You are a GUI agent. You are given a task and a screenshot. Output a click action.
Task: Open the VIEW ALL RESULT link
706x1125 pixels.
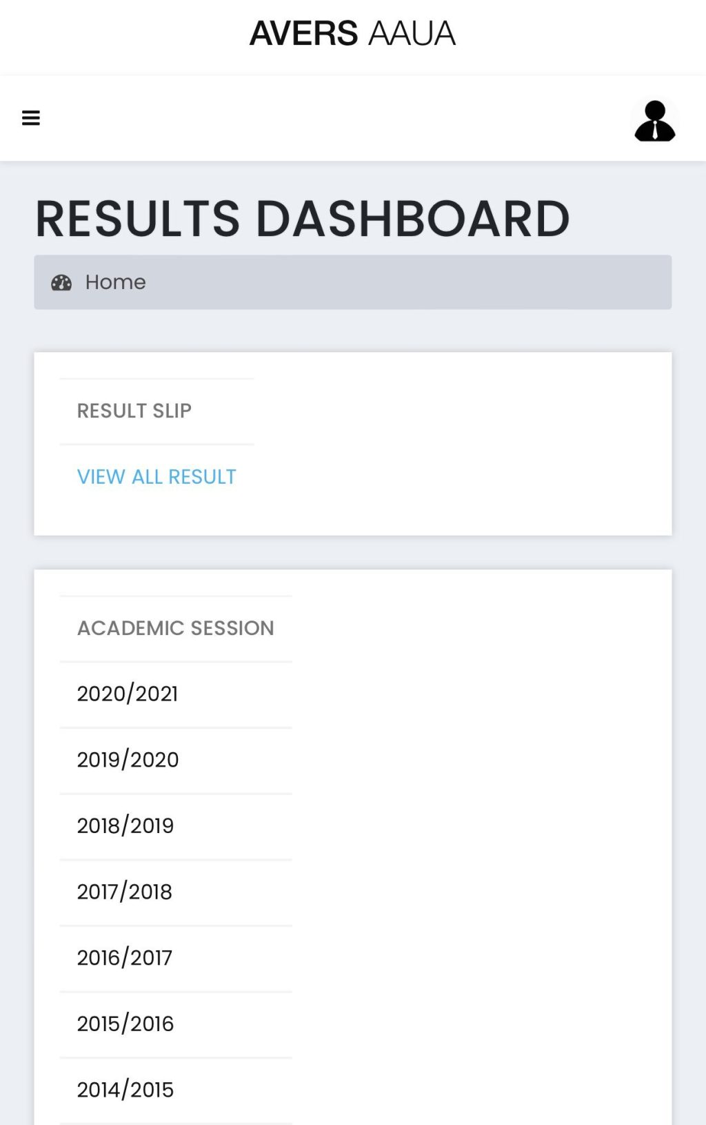(157, 476)
